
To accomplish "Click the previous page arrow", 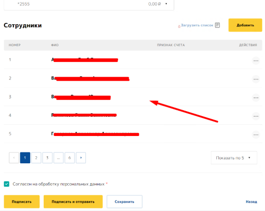I will (14, 158).
